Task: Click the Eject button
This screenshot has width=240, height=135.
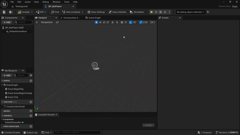Action: (165, 12)
